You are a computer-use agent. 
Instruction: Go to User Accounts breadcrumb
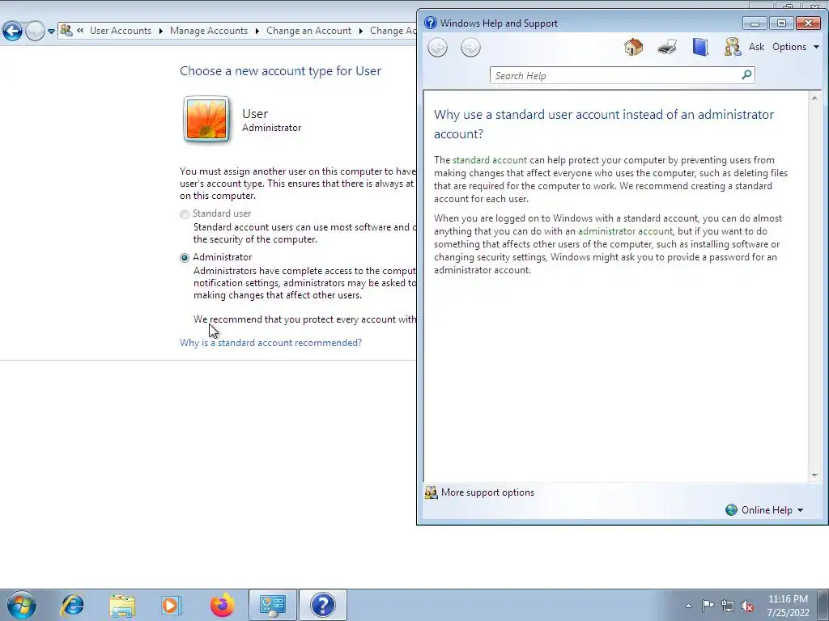(121, 31)
